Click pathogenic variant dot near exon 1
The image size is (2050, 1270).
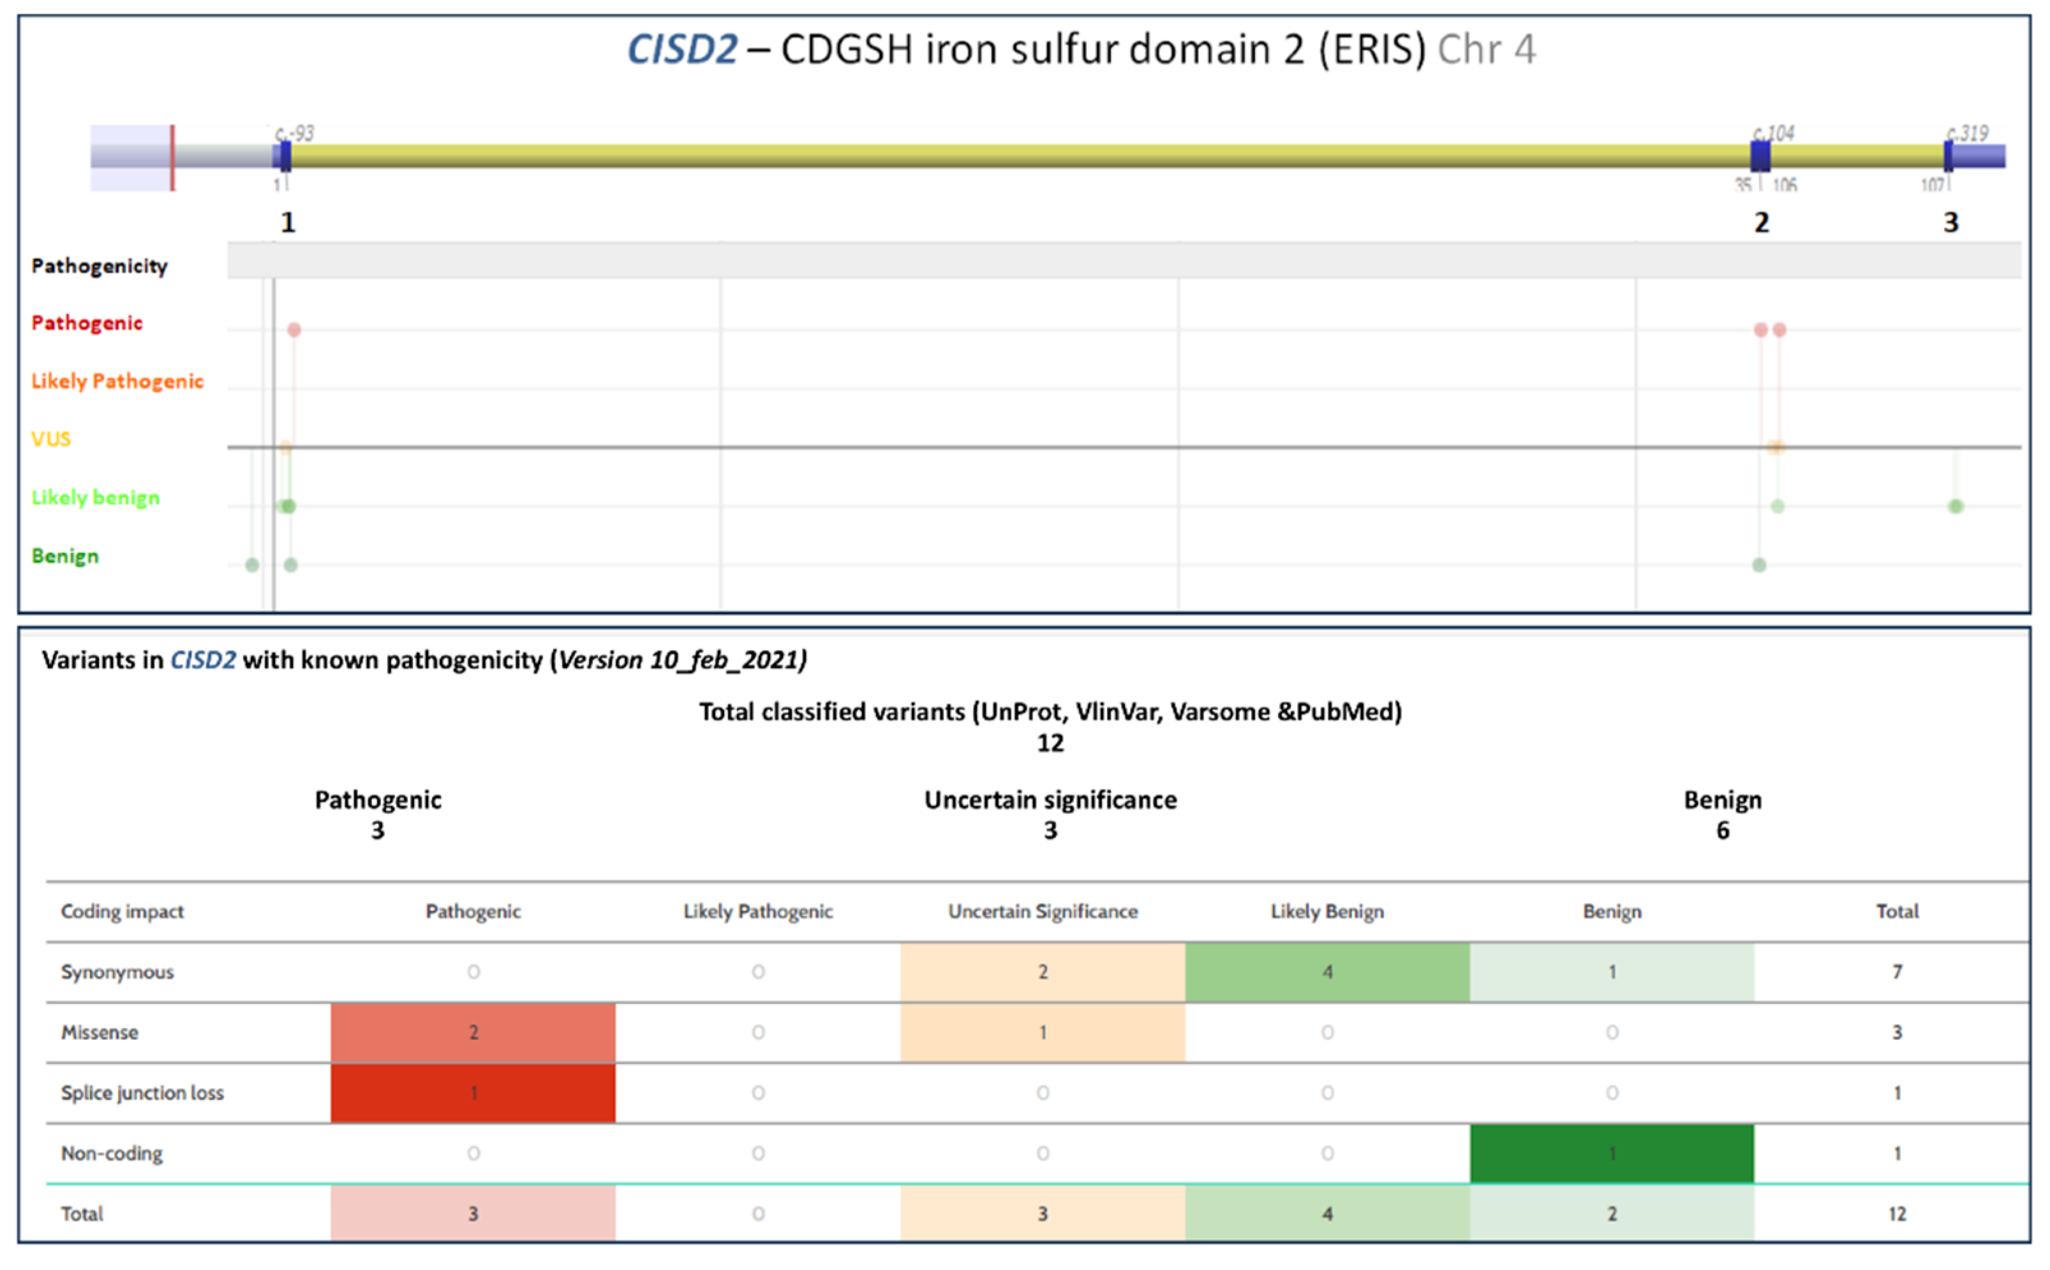[293, 330]
